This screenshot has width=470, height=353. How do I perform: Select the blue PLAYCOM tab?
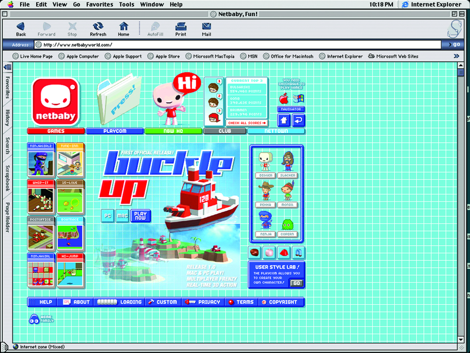[115, 131]
